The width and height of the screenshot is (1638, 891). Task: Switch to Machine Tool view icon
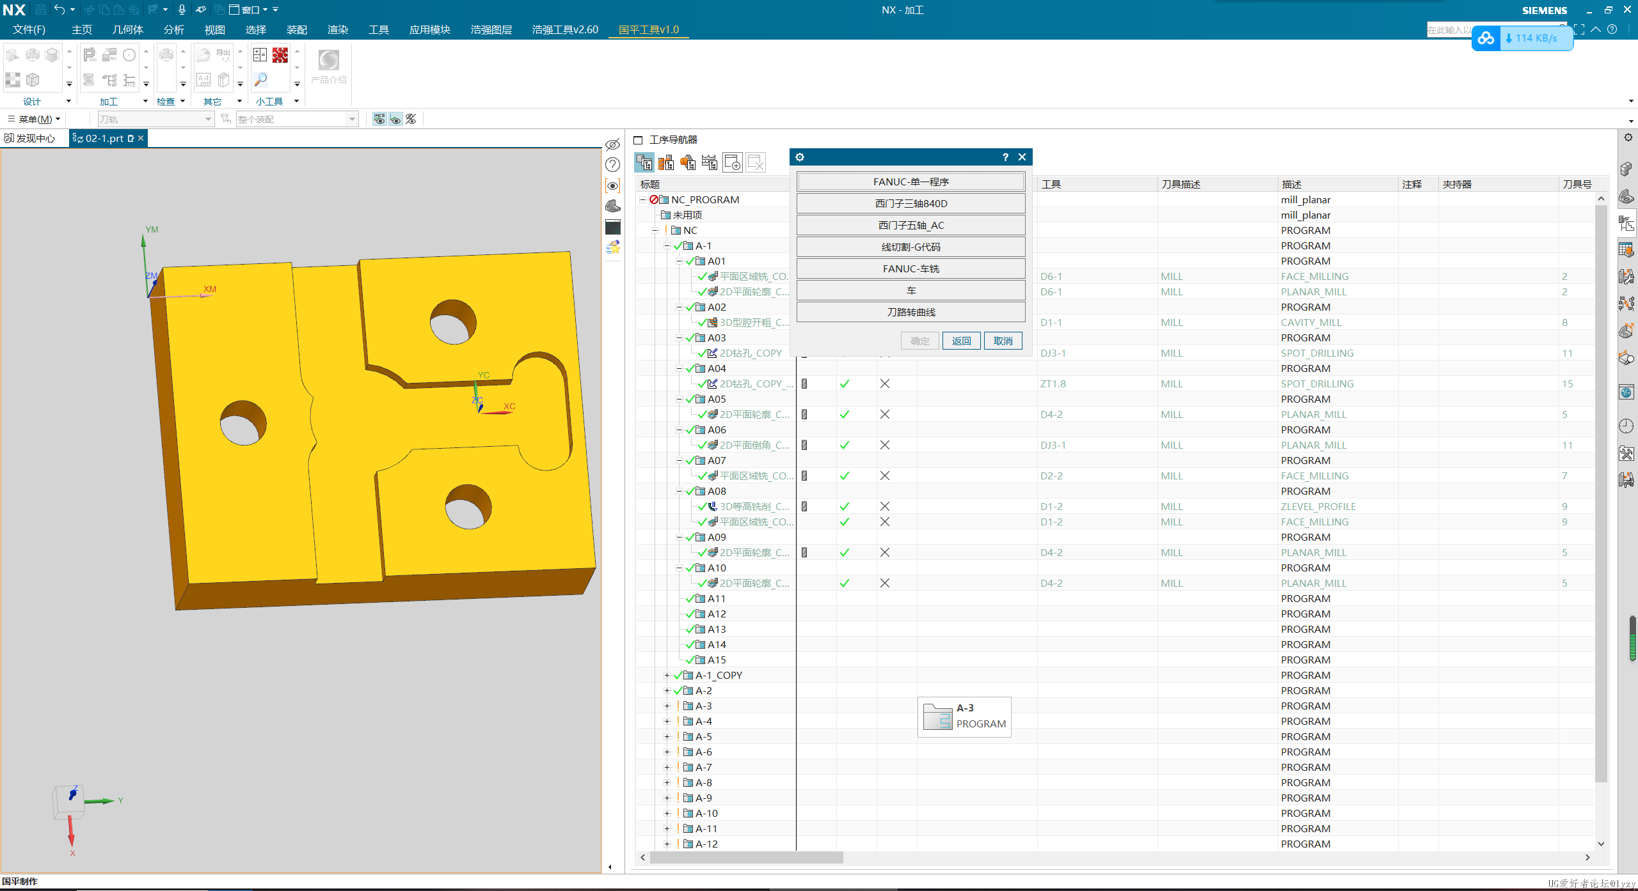click(666, 163)
